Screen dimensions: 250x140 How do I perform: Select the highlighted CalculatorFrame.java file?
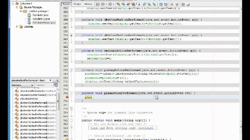coord(44,23)
